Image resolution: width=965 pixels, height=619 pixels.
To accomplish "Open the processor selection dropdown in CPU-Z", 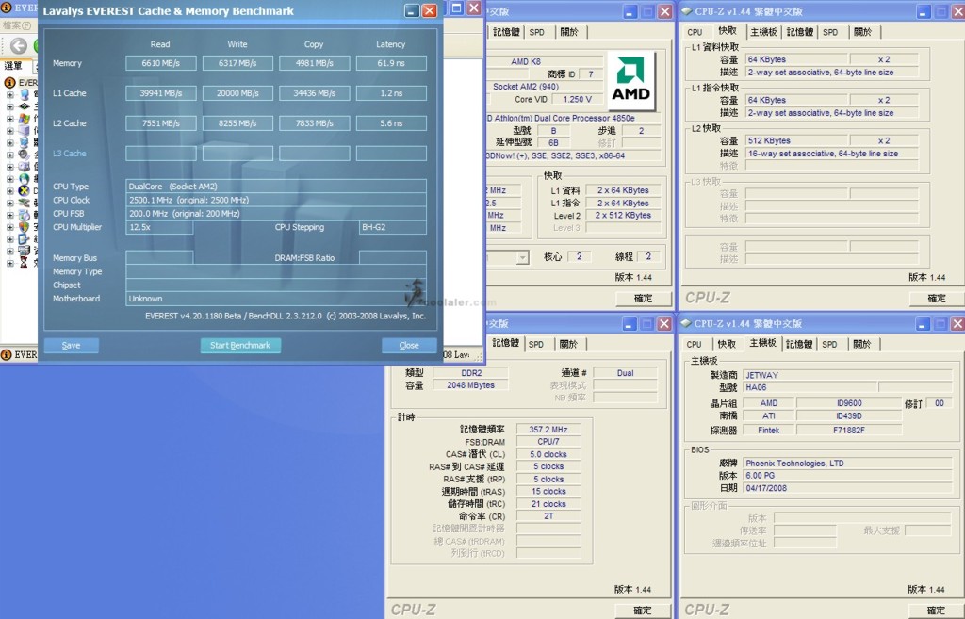I will 522,257.
